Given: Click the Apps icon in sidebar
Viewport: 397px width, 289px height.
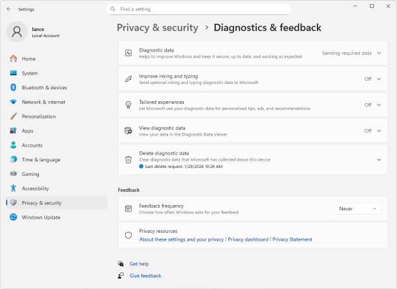Looking at the screenshot, I should click(x=13, y=130).
